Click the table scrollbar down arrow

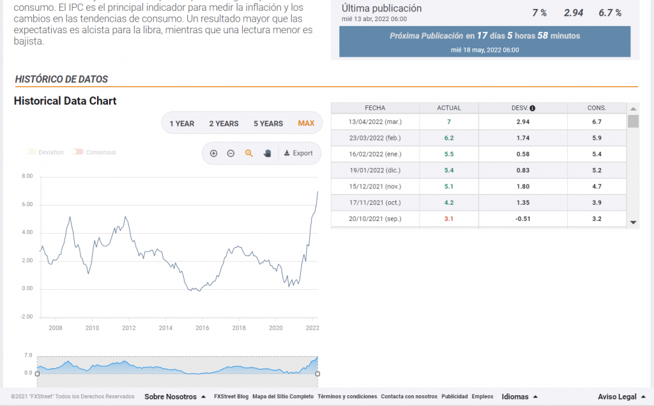pyautogui.click(x=633, y=222)
